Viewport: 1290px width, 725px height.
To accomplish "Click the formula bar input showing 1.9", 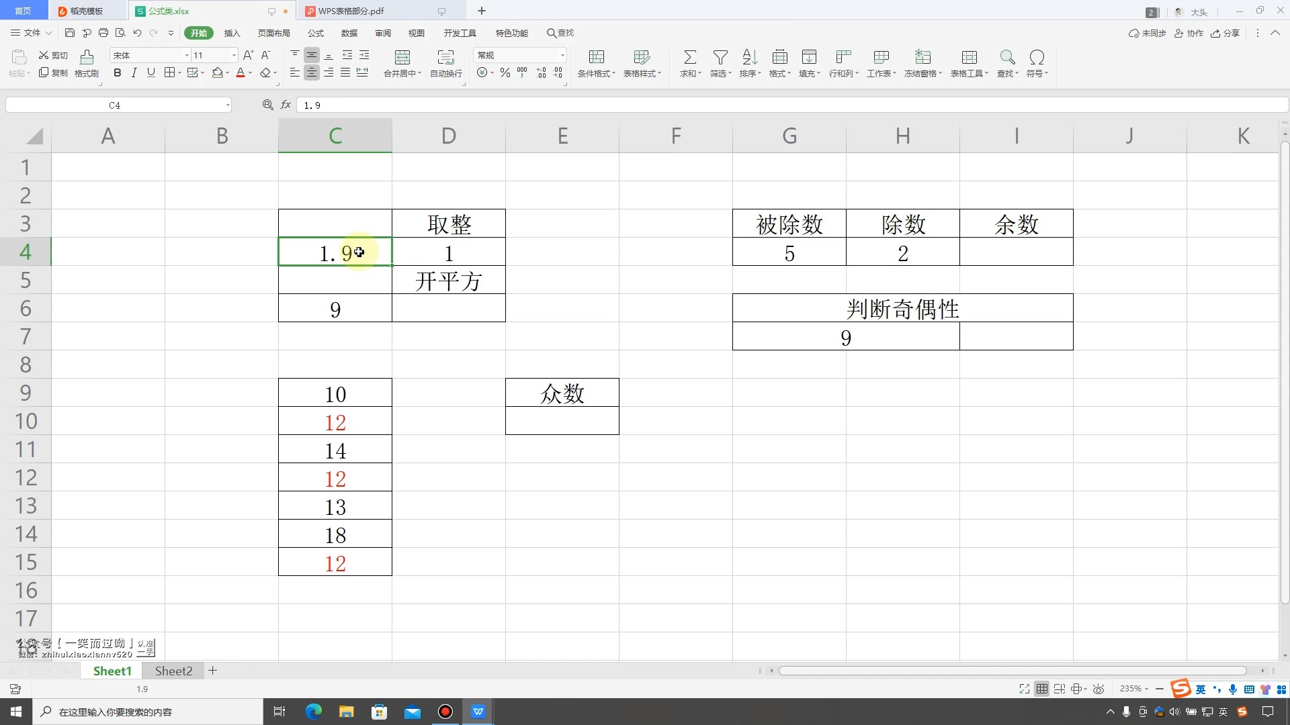I will click(791, 105).
